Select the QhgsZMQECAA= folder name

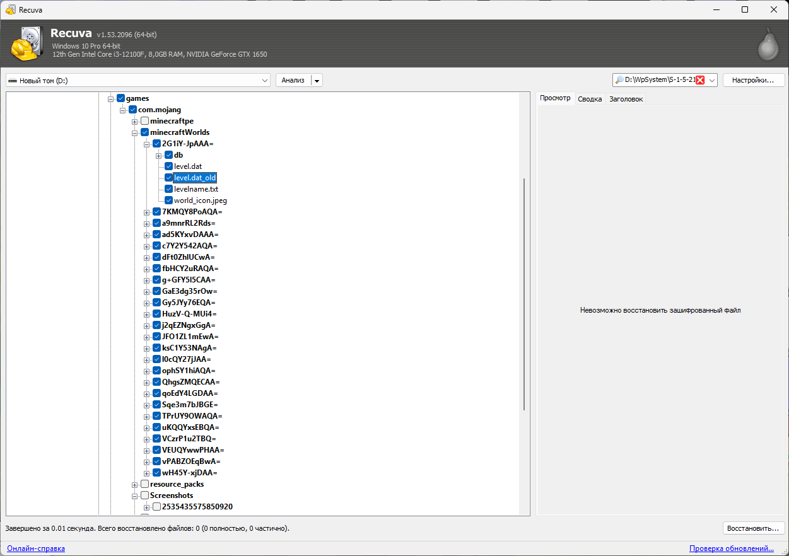[x=190, y=382]
